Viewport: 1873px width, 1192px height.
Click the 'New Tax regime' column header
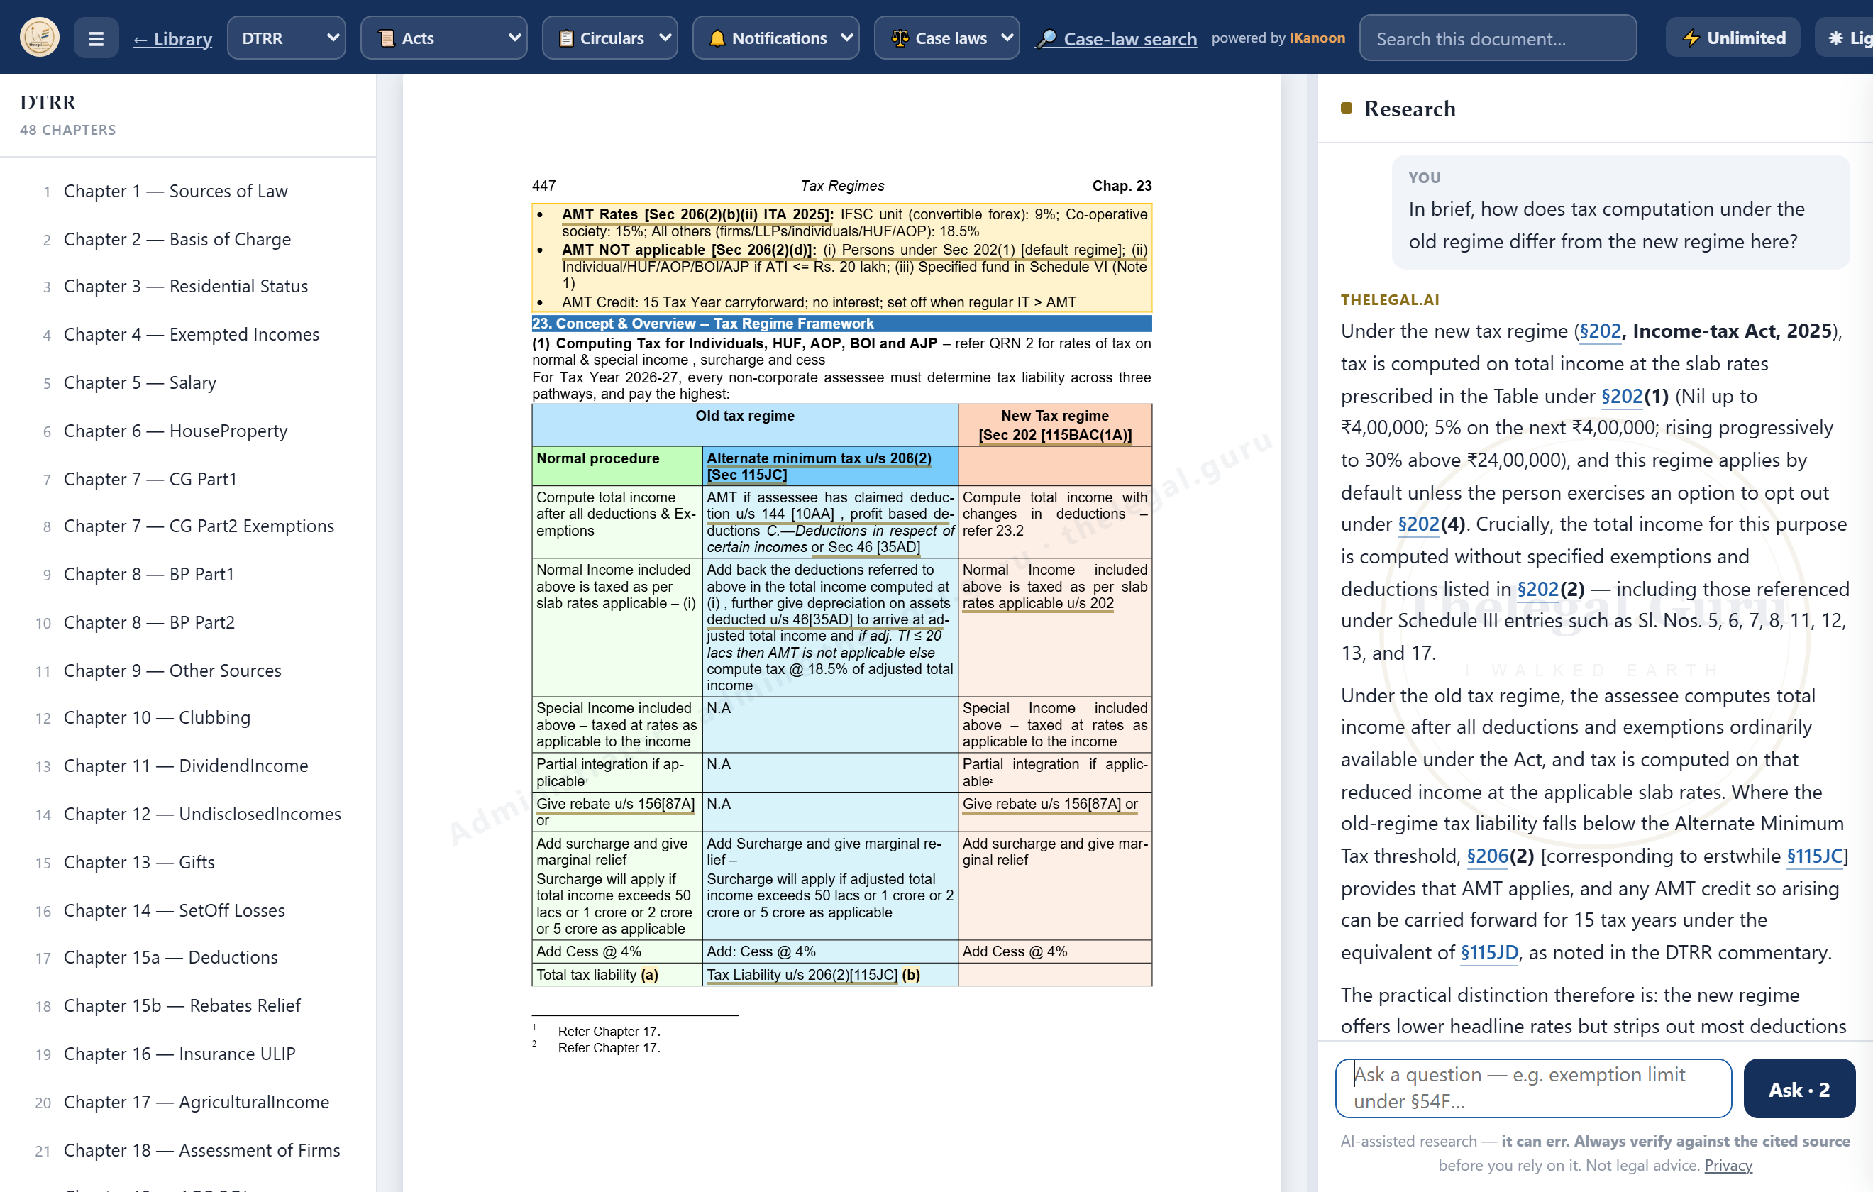[x=1054, y=424]
